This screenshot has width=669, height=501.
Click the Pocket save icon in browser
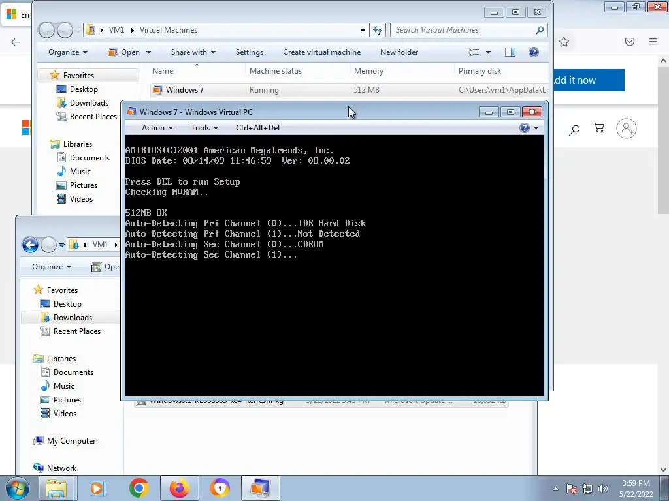(630, 42)
